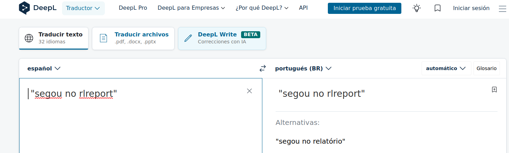Swap source and target languages
This screenshot has width=509, height=153.
tap(263, 69)
